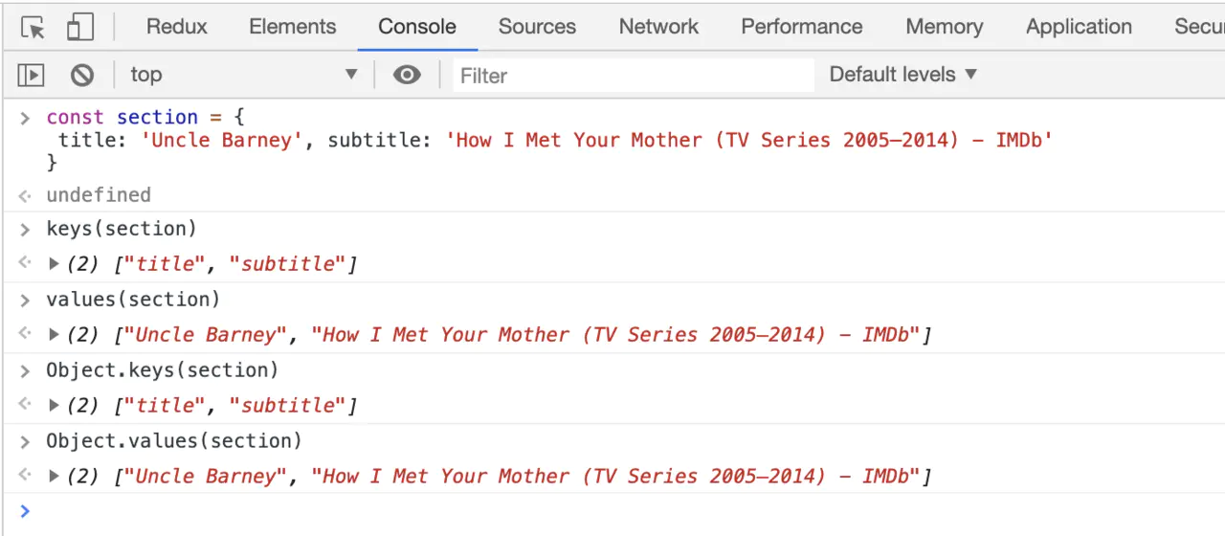
Task: Switch to the Application tab
Action: pyautogui.click(x=1079, y=27)
